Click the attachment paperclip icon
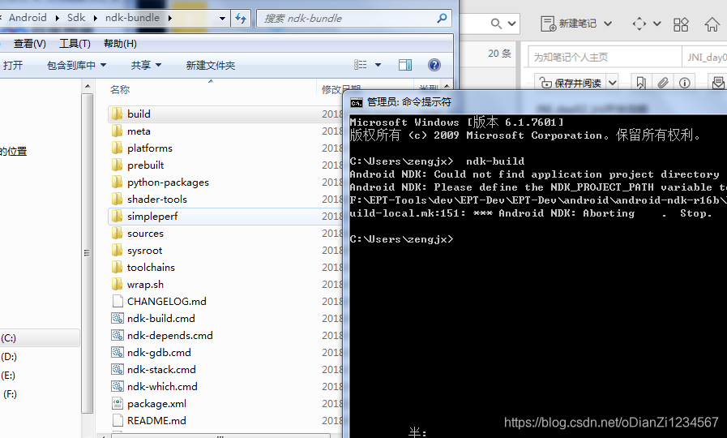The image size is (727, 438). pyautogui.click(x=663, y=83)
